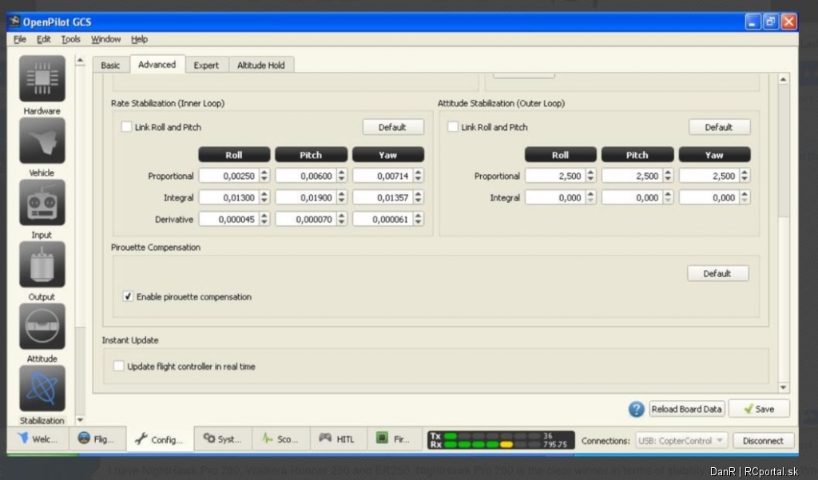Click the Attitude Roll Integral value field
Image resolution: width=818 pixels, height=480 pixels.
(560, 198)
